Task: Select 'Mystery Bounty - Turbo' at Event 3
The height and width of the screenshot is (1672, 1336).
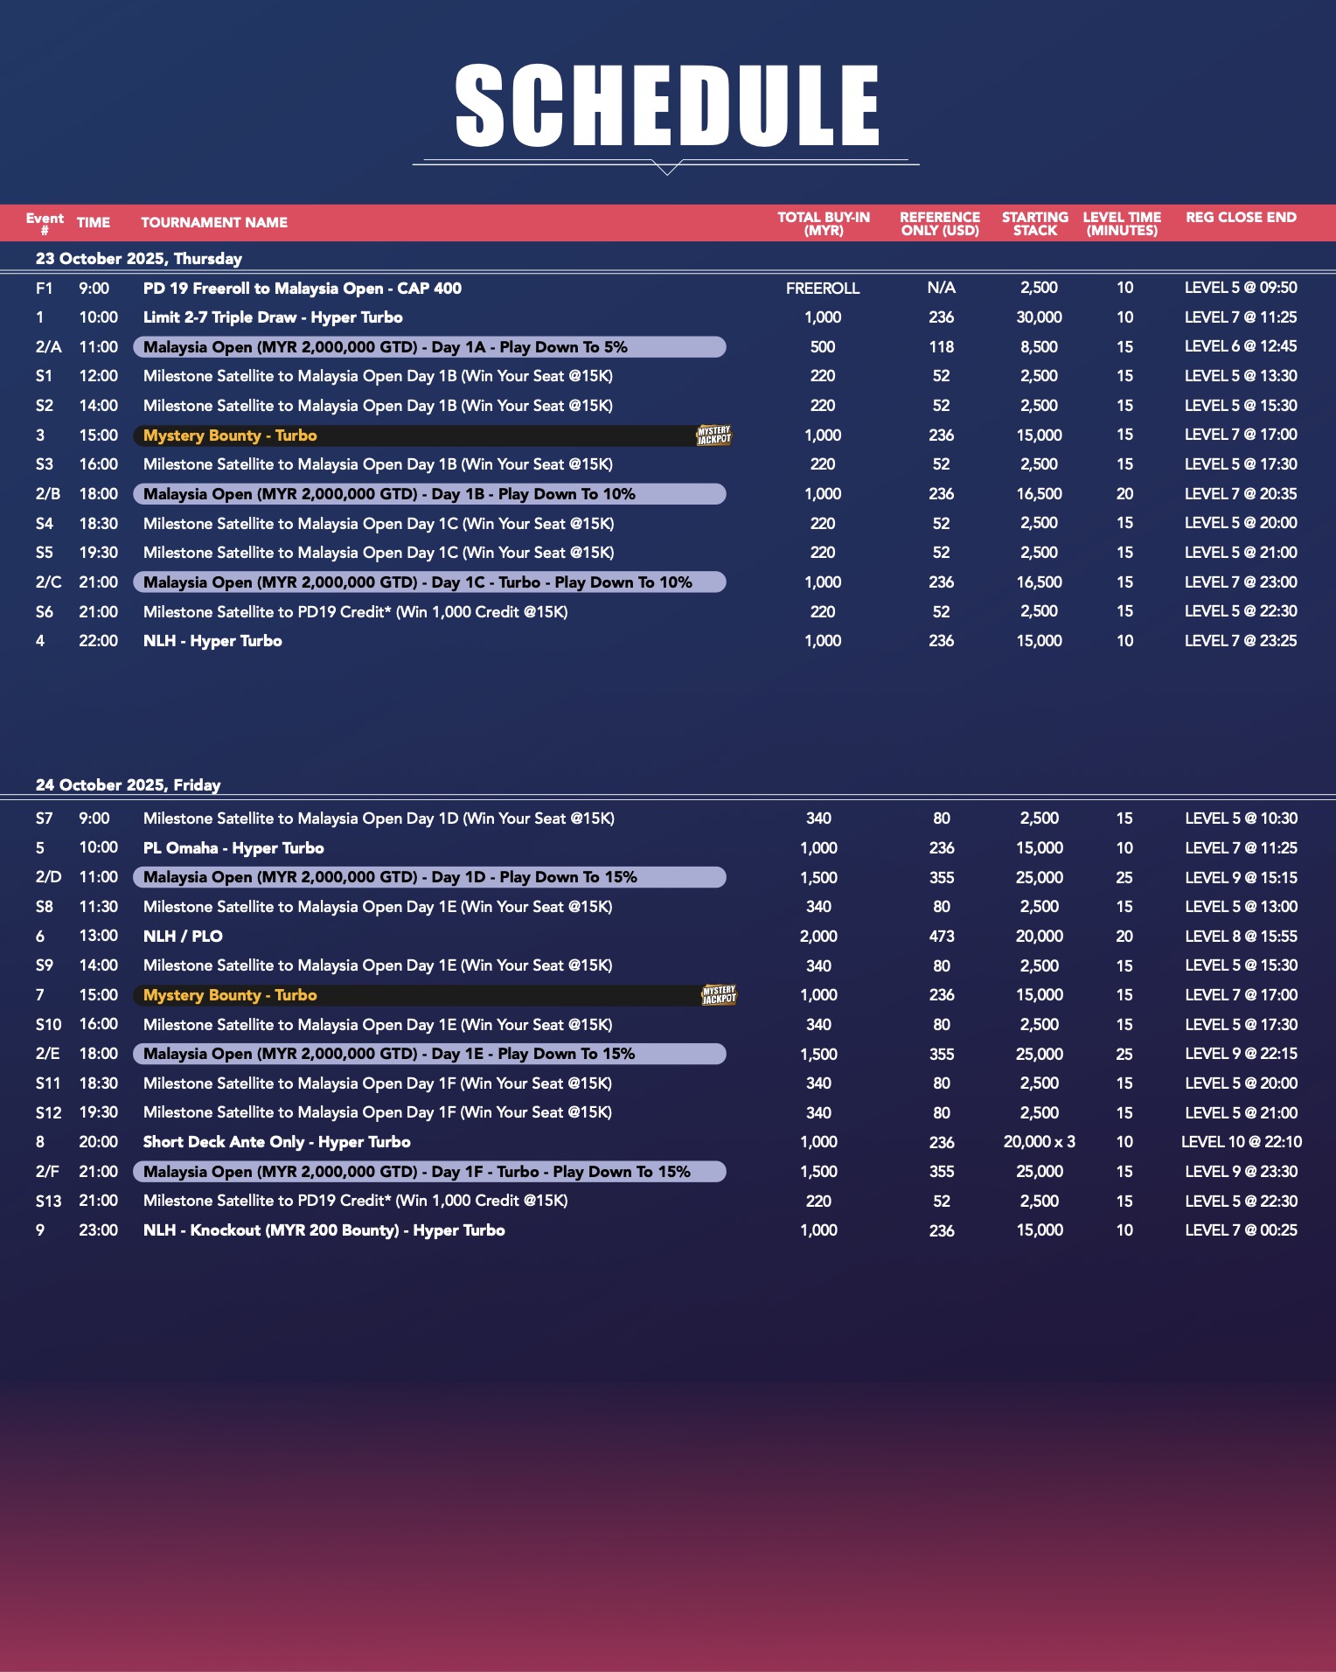Action: (x=230, y=435)
